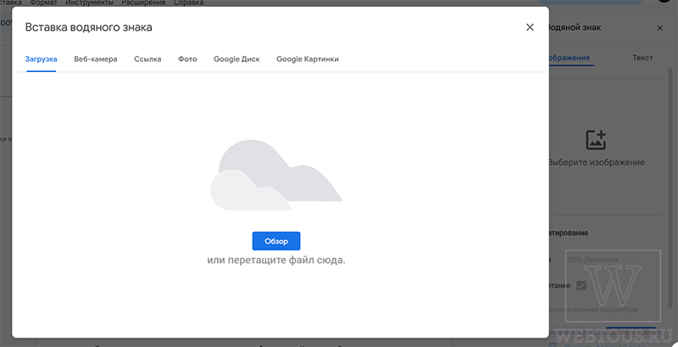678x347 pixels.
Task: Open the Google Диск tab
Action: coord(236,59)
